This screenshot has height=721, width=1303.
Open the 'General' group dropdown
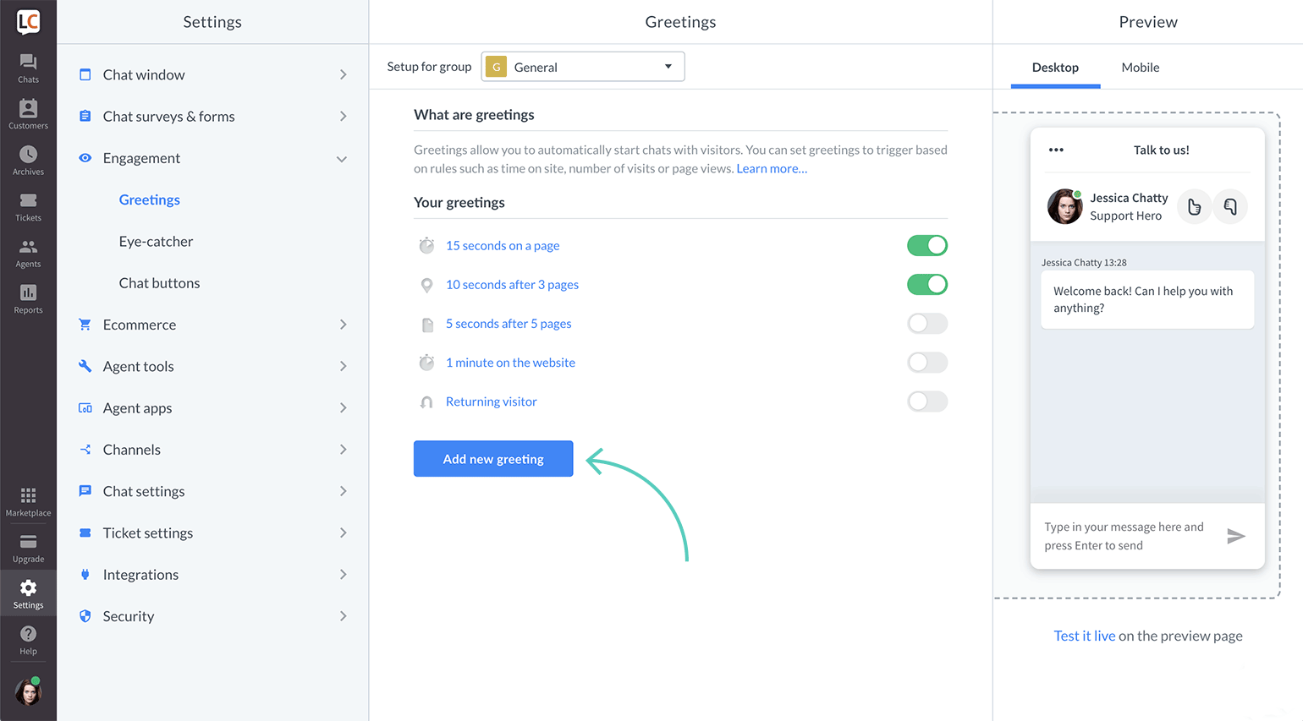582,66
